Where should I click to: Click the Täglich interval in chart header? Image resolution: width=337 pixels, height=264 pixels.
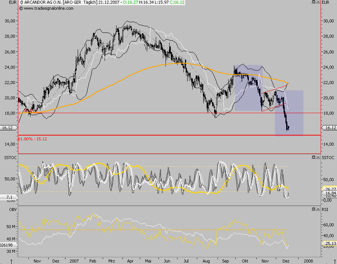pos(90,3)
